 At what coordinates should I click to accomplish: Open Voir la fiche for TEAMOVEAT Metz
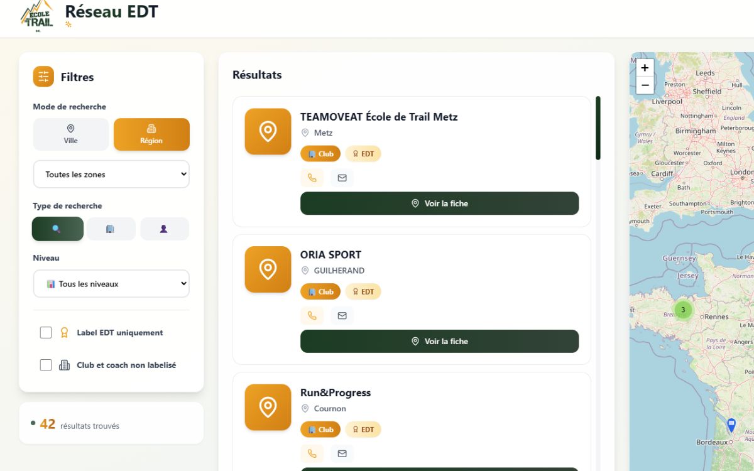click(439, 203)
